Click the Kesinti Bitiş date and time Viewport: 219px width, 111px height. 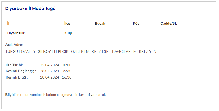point(56,77)
